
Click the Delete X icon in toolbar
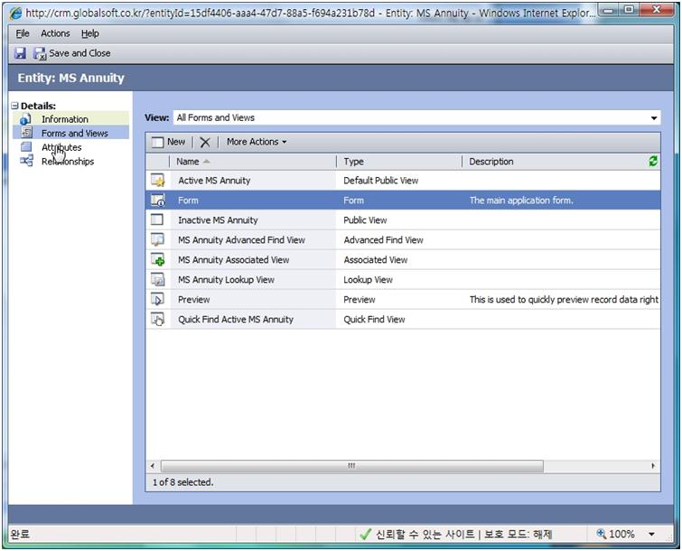point(205,142)
